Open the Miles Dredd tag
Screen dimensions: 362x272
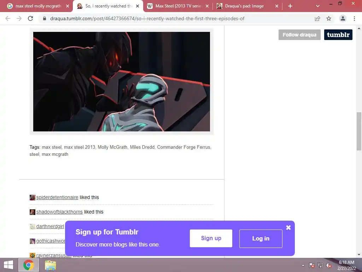[x=142, y=147]
